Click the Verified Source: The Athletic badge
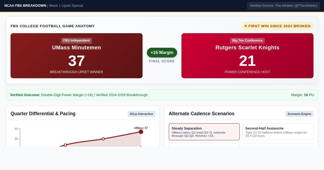Viewport: 324px width, 170px height. click(283, 6)
